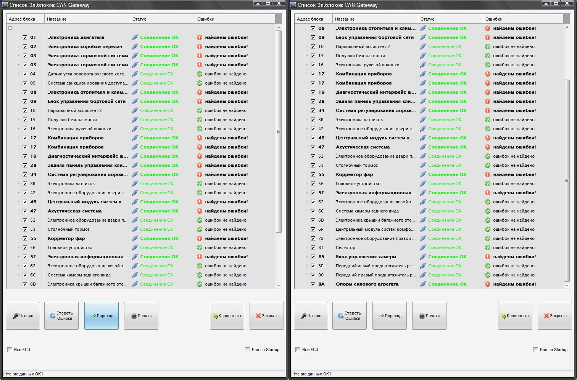
Task: Click red error icon for row 08 in right window
Action: click(x=488, y=28)
